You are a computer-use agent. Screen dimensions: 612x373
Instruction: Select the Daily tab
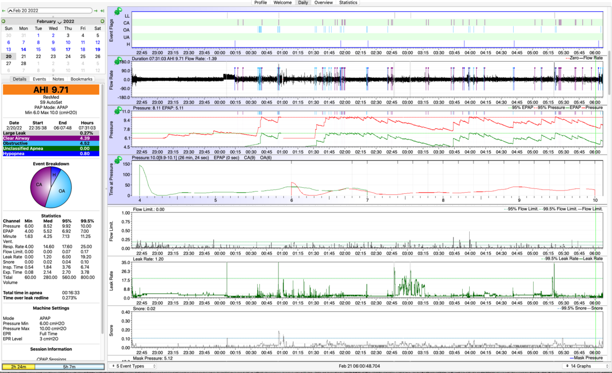pyautogui.click(x=303, y=2)
